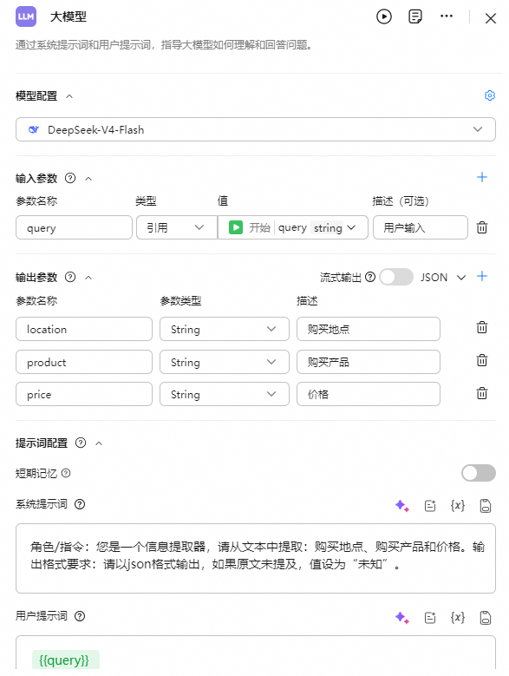
Task: Open model configuration gear settings
Action: point(490,95)
